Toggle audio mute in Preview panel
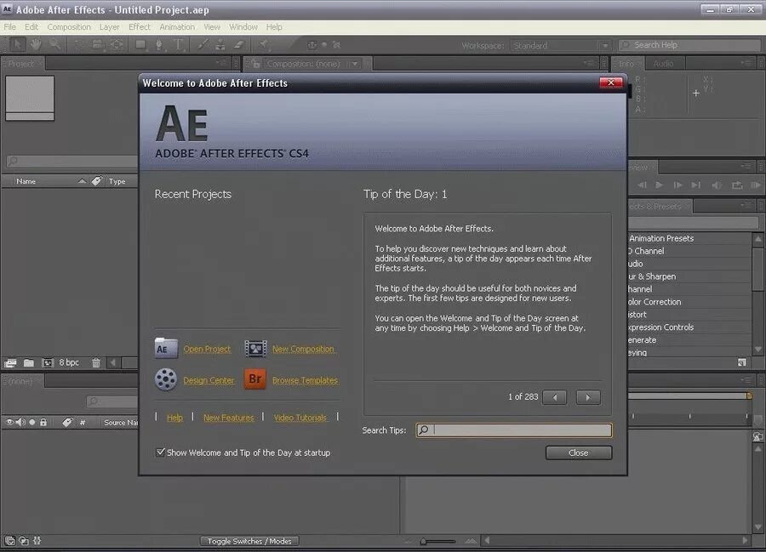Screen dimensions: 766x552 click(717, 185)
